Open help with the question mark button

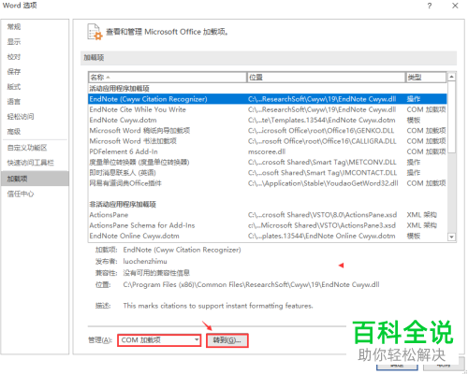430,6
